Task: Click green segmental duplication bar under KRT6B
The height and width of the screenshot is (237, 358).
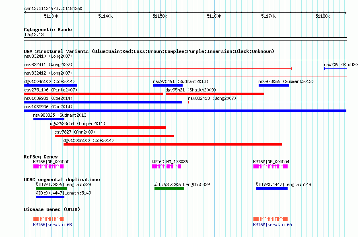Action: tap(51, 188)
